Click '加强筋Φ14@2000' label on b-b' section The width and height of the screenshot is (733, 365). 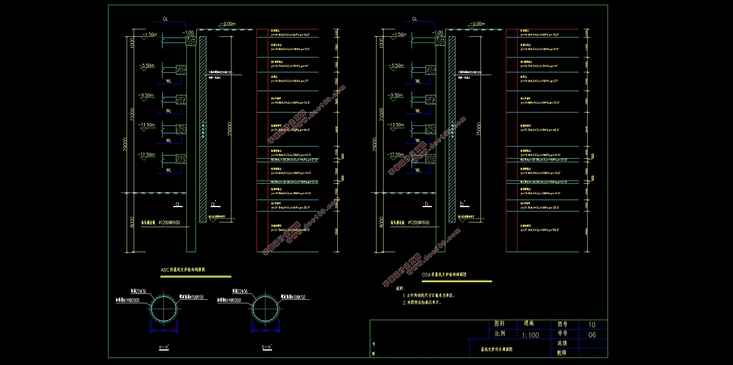click(229, 300)
